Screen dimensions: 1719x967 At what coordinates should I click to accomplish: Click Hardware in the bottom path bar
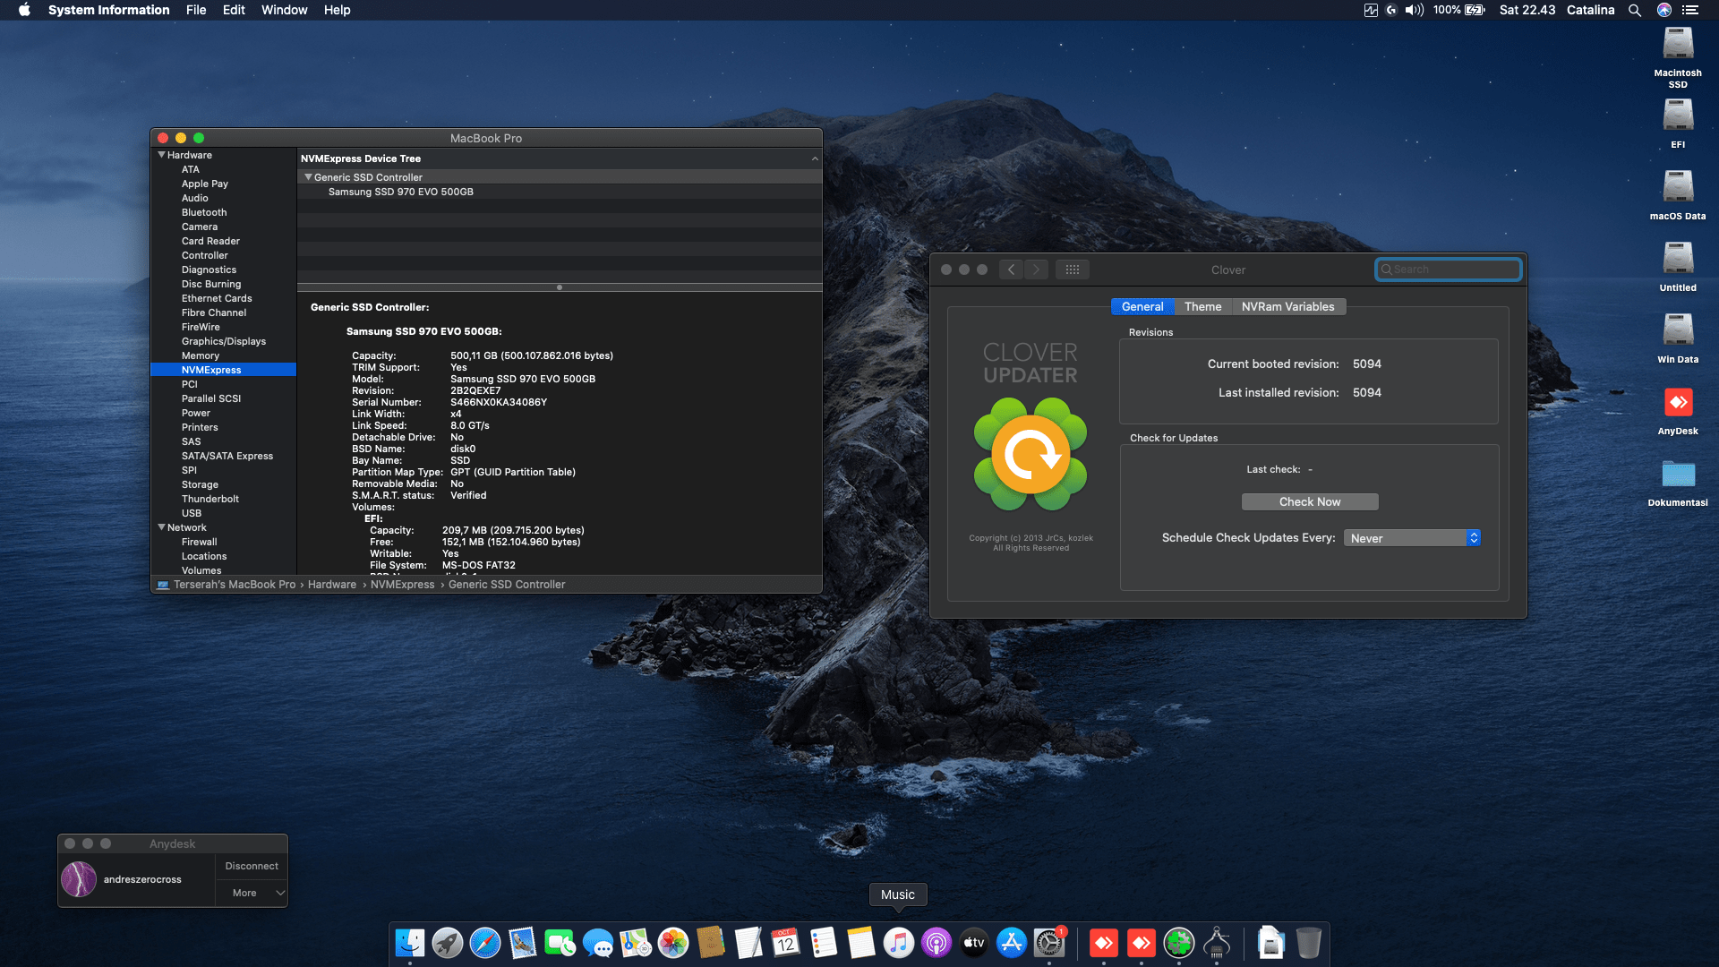click(x=332, y=585)
